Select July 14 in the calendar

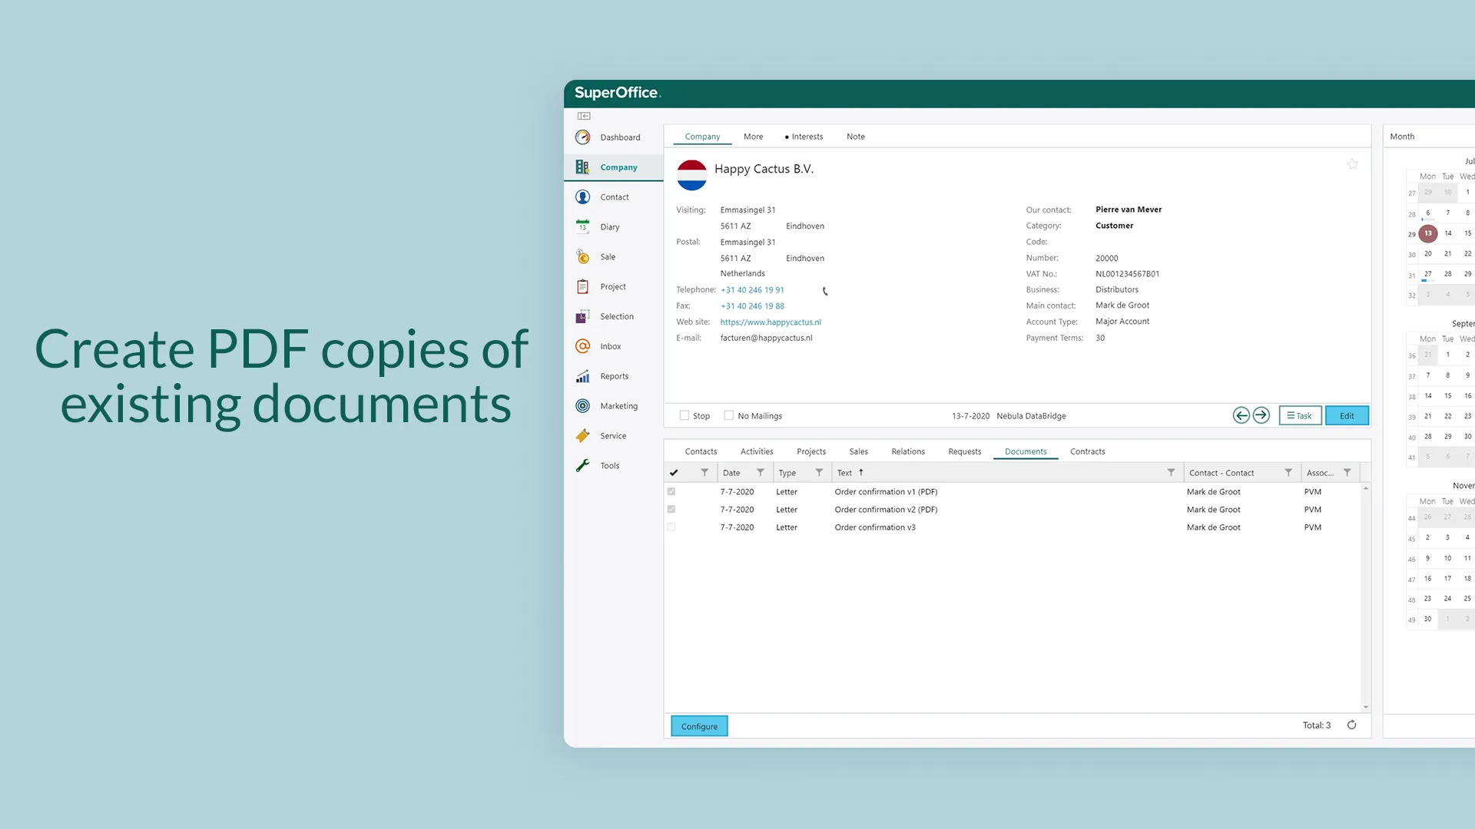coord(1448,233)
